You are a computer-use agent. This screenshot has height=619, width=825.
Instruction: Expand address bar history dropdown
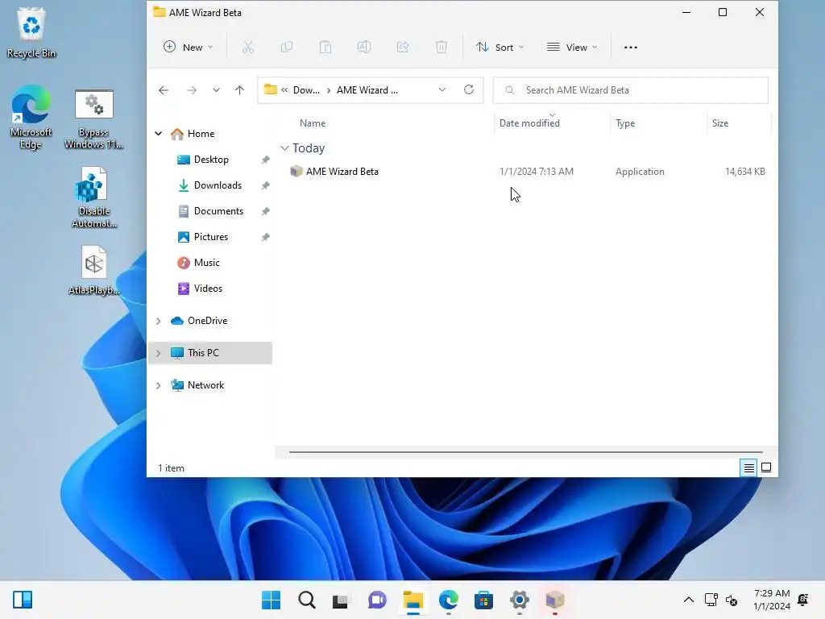(442, 89)
